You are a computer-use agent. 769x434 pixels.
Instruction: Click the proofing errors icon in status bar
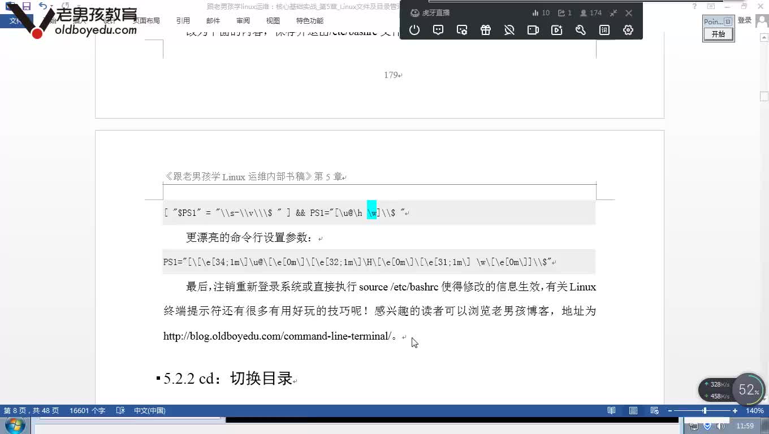[x=120, y=411]
